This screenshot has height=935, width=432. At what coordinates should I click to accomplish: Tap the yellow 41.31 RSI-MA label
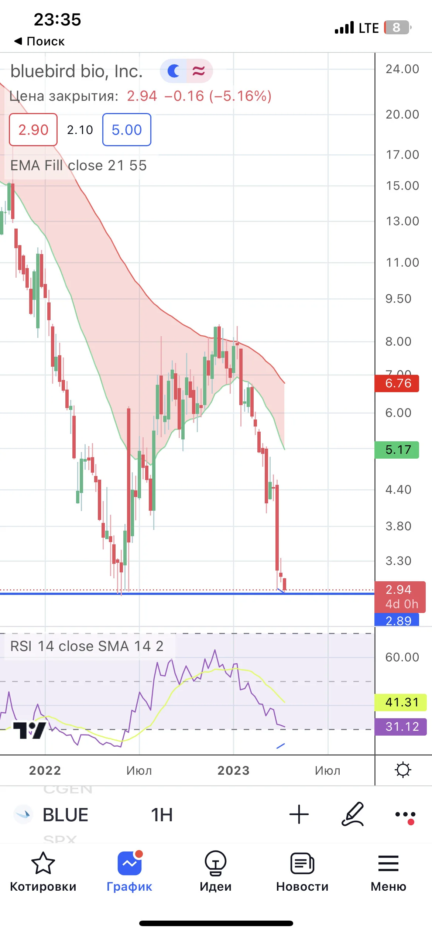(401, 702)
